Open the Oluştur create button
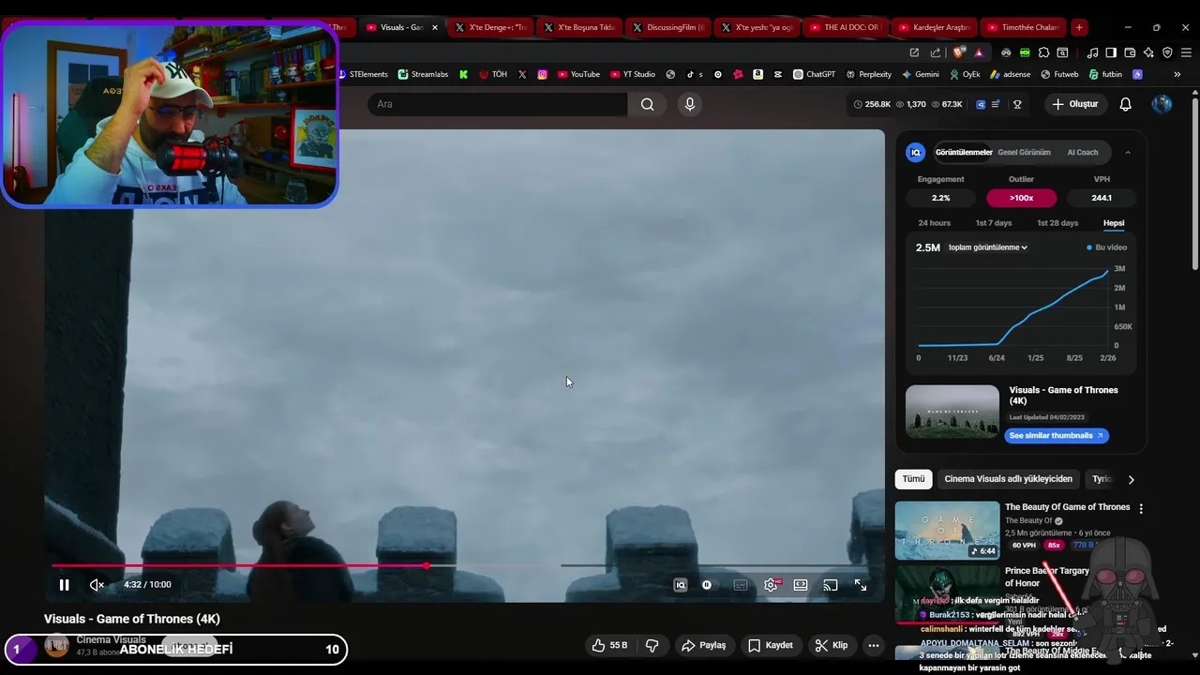This screenshot has height=675, width=1200. (1074, 104)
